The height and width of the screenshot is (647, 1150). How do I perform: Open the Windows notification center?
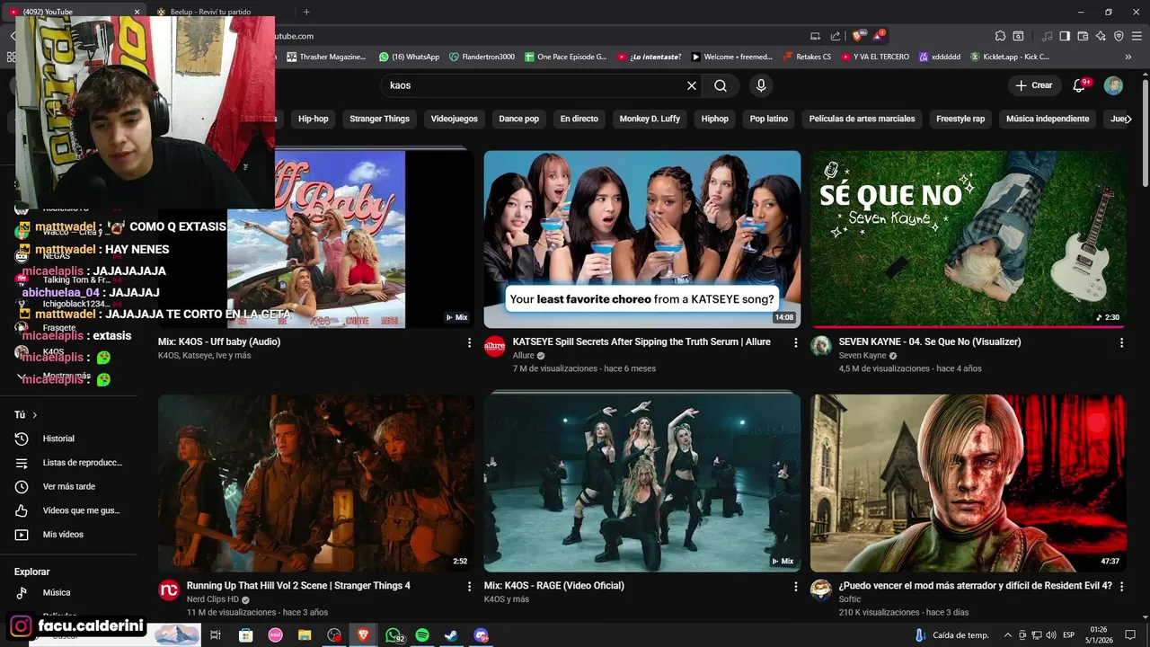(x=1130, y=635)
